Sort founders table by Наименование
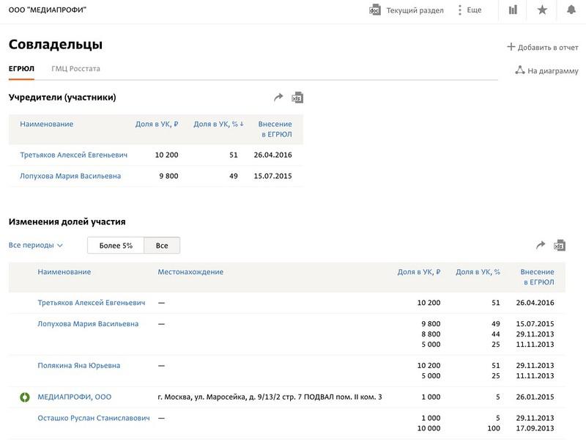Image resolution: width=586 pixels, height=445 pixels. tap(47, 124)
